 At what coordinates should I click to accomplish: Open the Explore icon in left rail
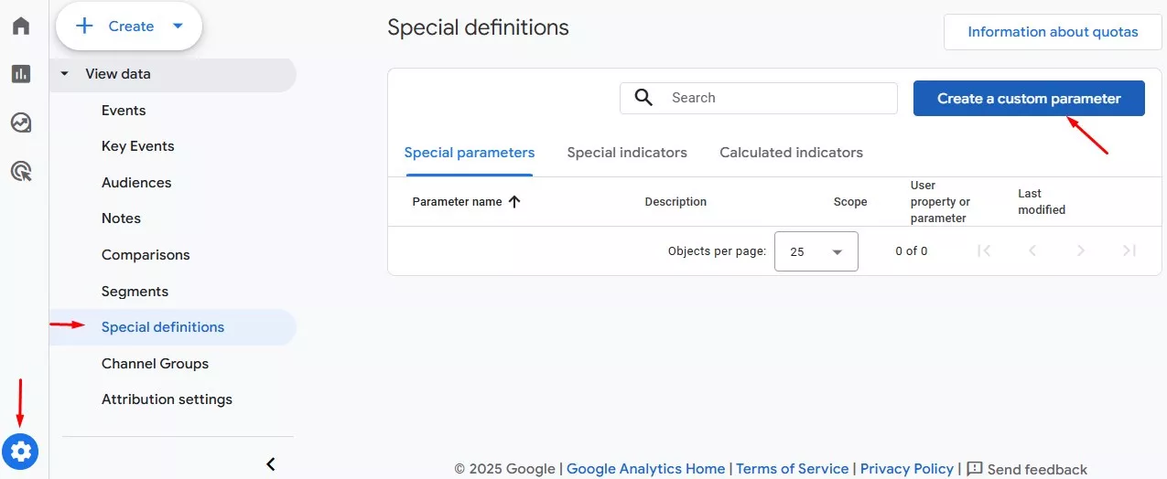coord(20,122)
